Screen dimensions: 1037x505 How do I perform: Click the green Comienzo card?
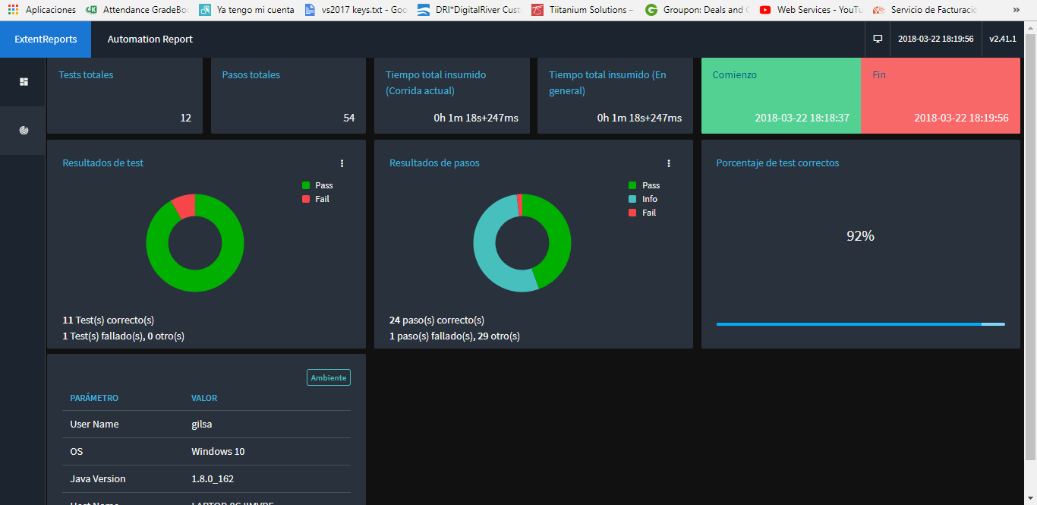point(780,96)
